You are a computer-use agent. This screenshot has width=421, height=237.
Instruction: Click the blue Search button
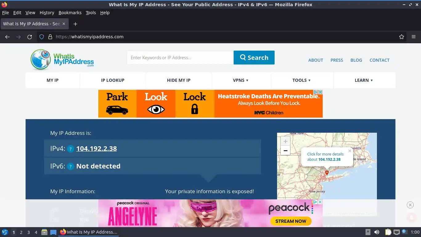(x=254, y=58)
